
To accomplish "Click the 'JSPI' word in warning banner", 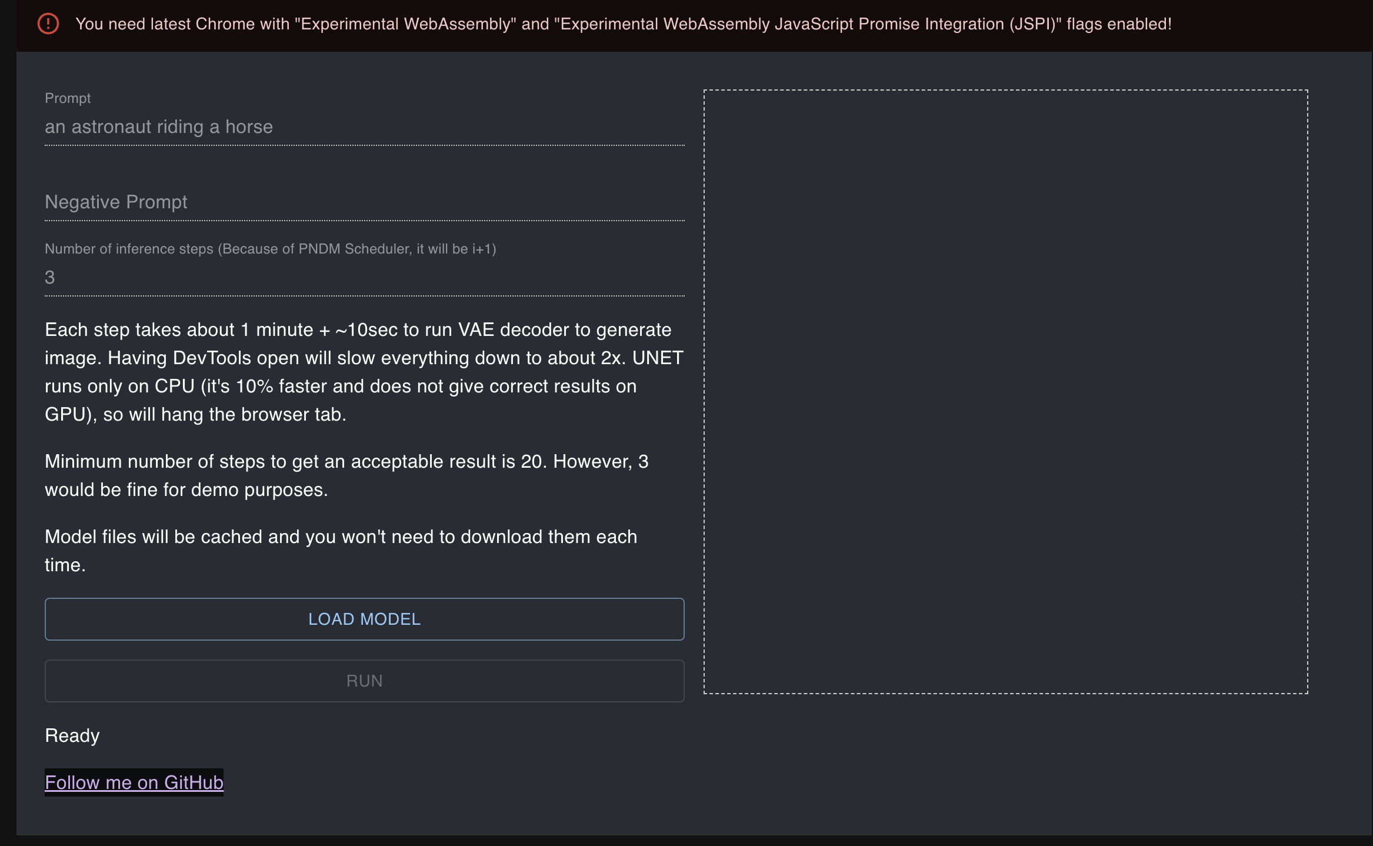I will (x=1032, y=24).
